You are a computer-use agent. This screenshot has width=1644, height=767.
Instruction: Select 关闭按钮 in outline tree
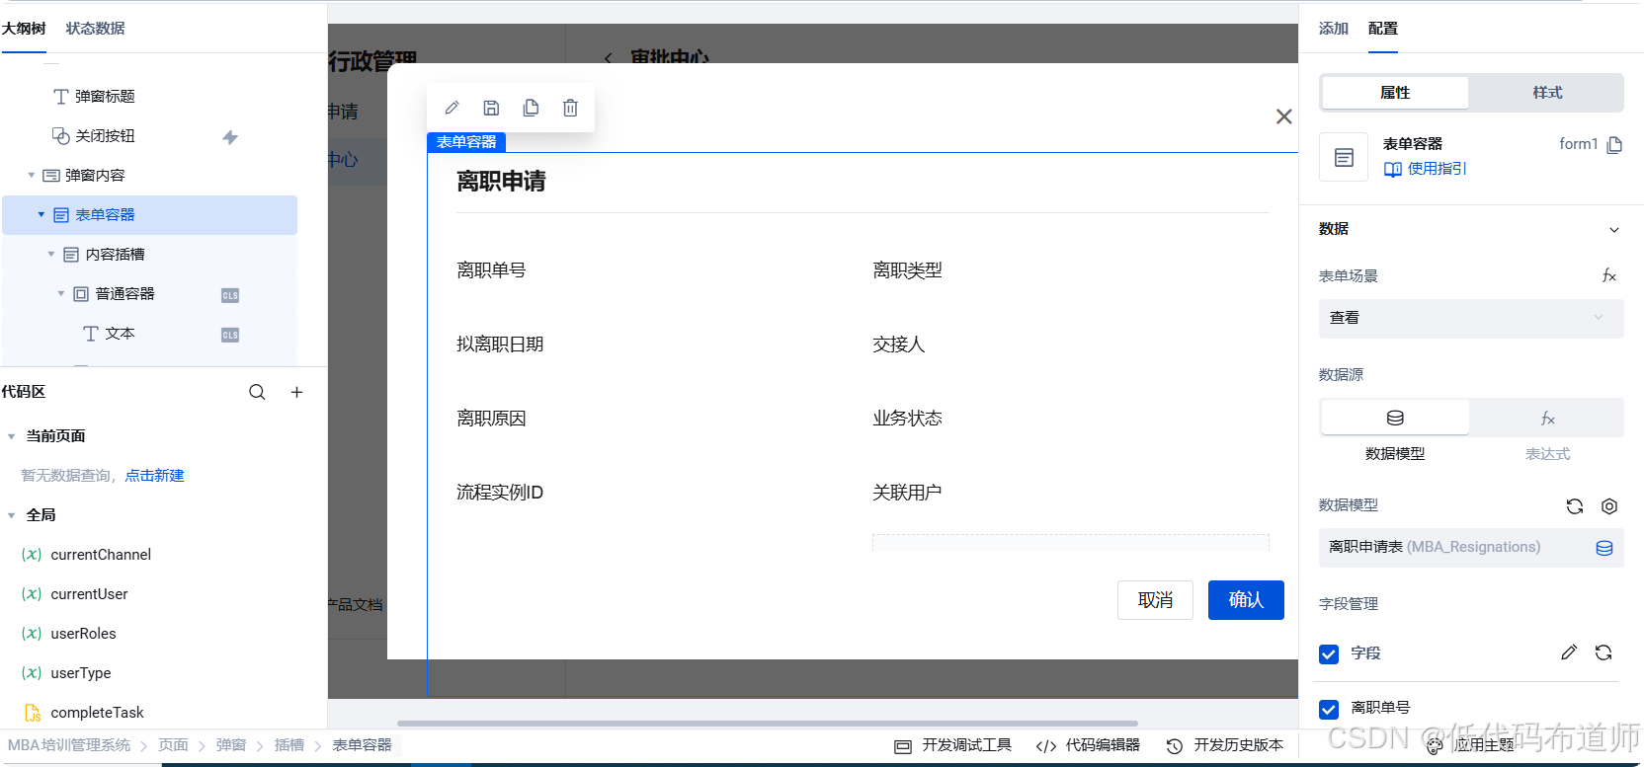point(105,136)
